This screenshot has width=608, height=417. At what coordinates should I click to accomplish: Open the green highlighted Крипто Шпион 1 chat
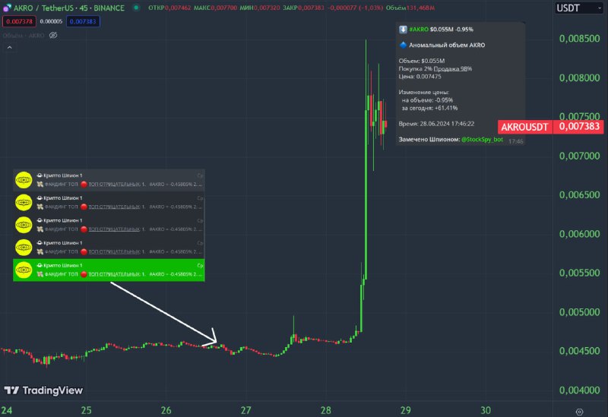[x=109, y=270]
